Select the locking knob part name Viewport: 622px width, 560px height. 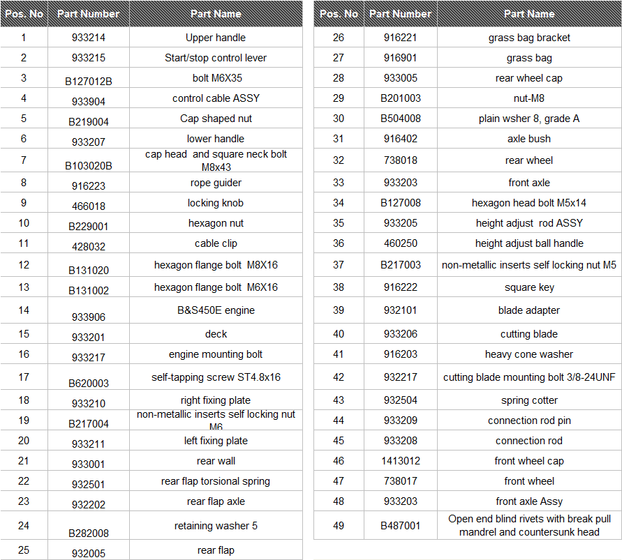pos(216,203)
